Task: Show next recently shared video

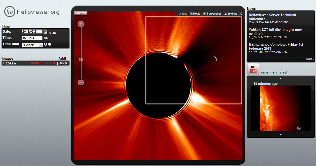Action: click(281, 135)
